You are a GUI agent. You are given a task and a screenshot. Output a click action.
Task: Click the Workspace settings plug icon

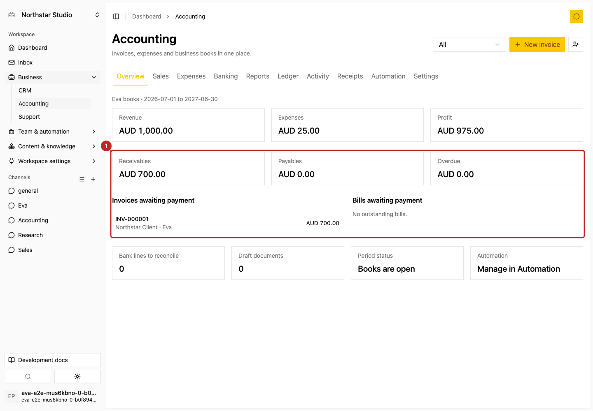click(12, 161)
